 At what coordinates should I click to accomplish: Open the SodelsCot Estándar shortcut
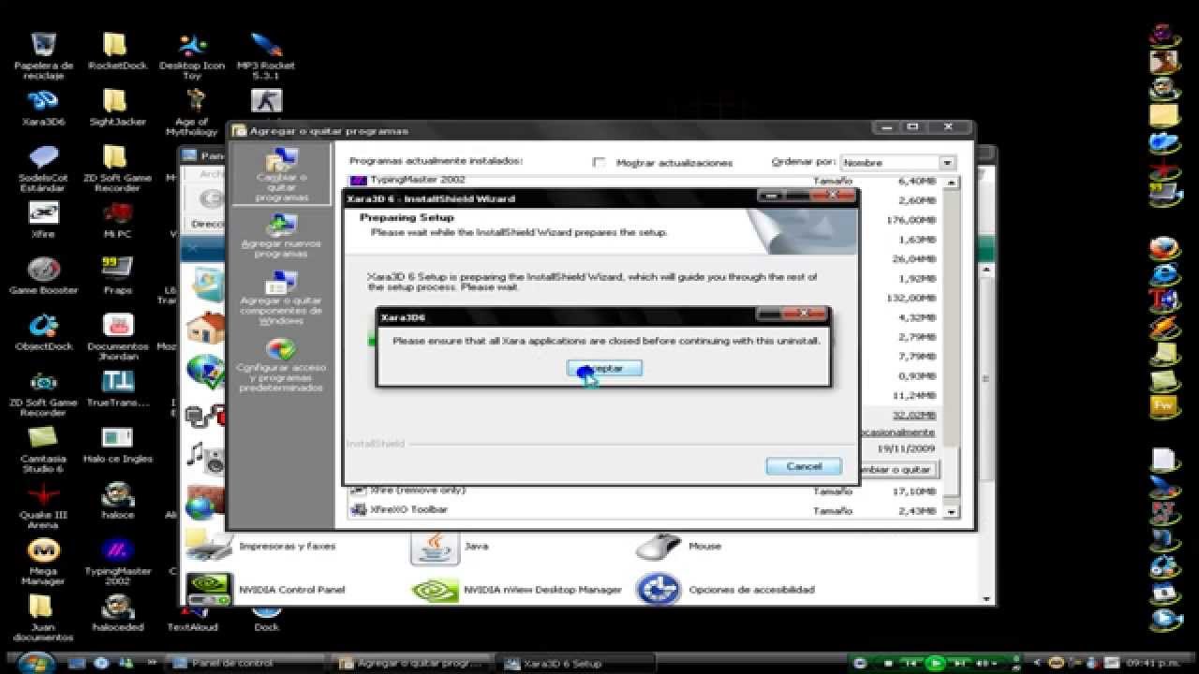pos(43,168)
